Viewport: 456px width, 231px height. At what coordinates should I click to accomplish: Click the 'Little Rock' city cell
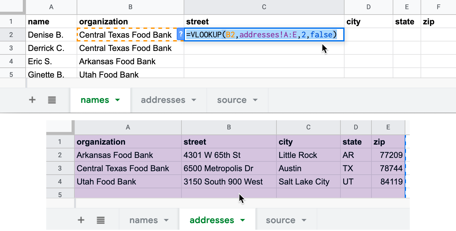click(308, 155)
